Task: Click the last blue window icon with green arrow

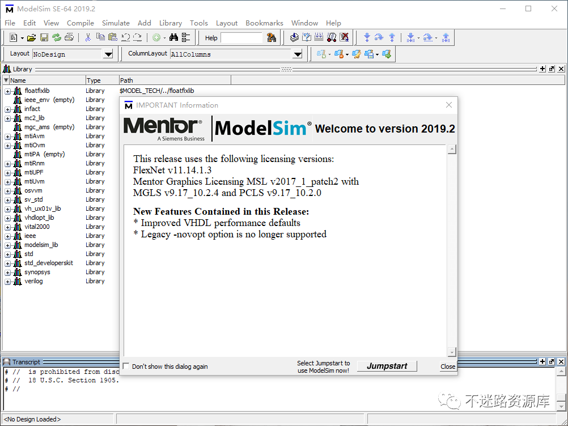Action: (x=387, y=54)
